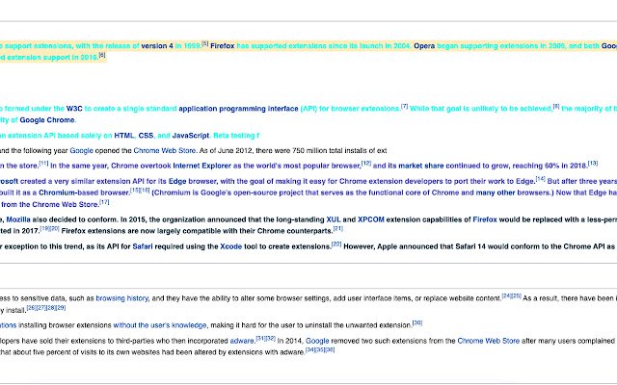Viewport: 617px width, 385px height.
Task: Open citation [32] beside the adware link
Action: [271, 338]
